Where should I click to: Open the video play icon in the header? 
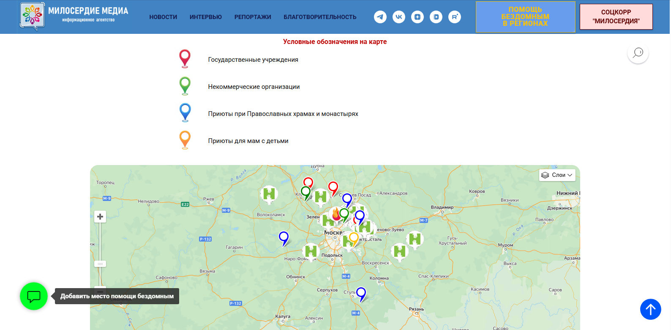click(x=436, y=17)
